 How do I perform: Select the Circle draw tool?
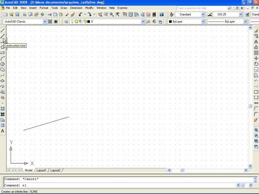click(x=3, y=64)
